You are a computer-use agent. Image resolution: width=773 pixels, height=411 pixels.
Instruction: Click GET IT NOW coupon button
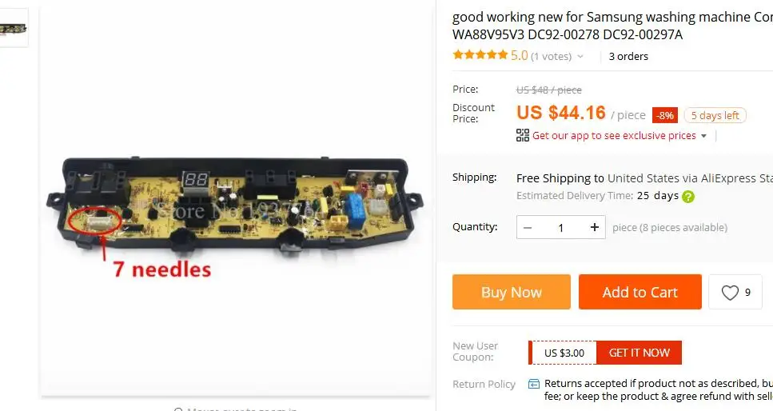click(x=639, y=353)
